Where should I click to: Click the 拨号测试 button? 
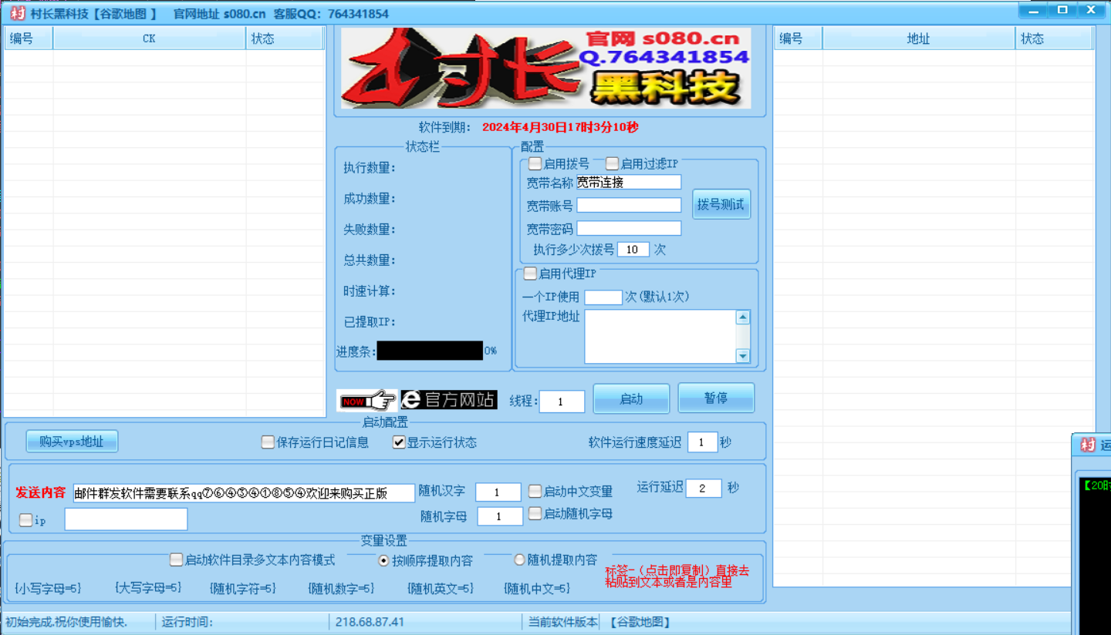click(x=721, y=204)
